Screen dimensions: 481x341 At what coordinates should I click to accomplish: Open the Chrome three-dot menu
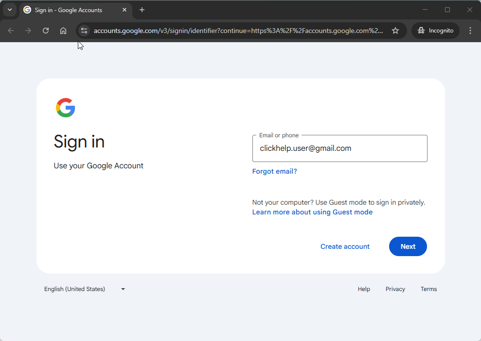point(470,30)
